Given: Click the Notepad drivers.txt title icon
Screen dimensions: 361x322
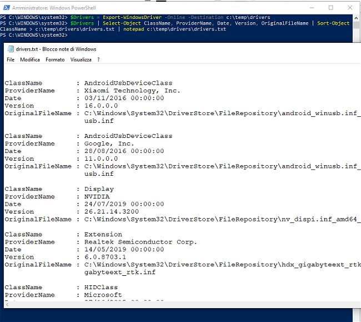Looking at the screenshot, I should point(11,49).
